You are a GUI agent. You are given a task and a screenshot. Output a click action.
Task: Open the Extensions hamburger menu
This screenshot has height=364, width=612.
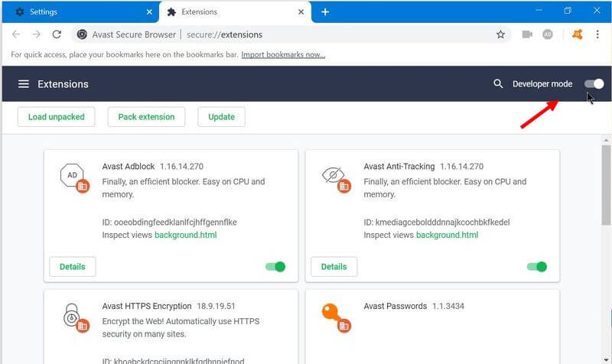24,84
